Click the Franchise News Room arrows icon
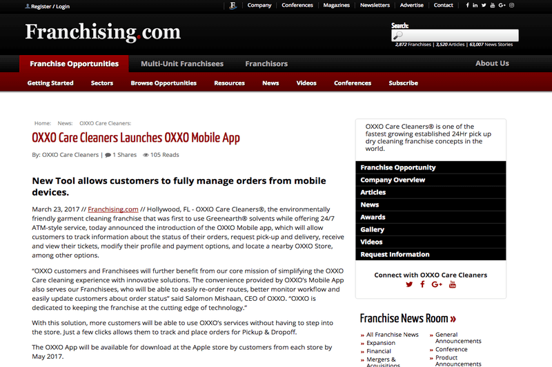This screenshot has width=552, height=367. [453, 319]
